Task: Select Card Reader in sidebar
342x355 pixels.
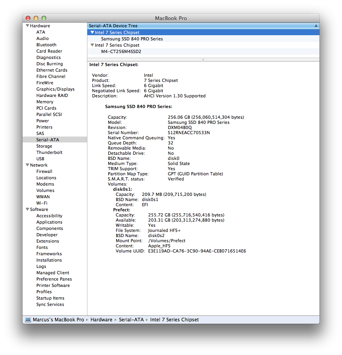Action: pos(49,51)
